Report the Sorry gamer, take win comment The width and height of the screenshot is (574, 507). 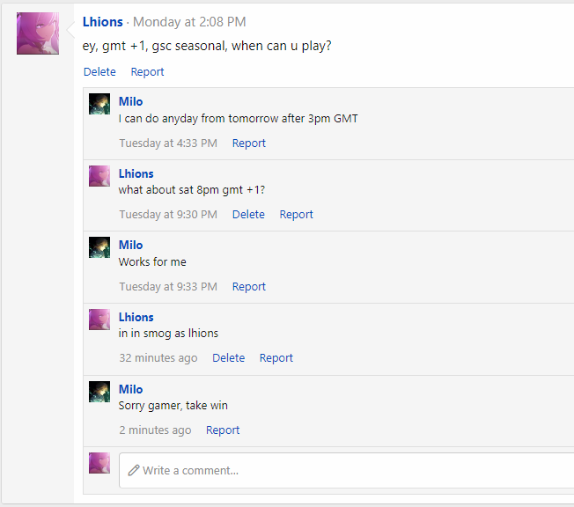click(x=223, y=430)
